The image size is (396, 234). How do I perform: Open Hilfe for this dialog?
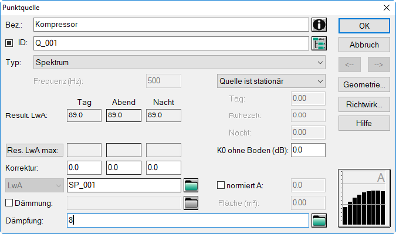(x=364, y=123)
